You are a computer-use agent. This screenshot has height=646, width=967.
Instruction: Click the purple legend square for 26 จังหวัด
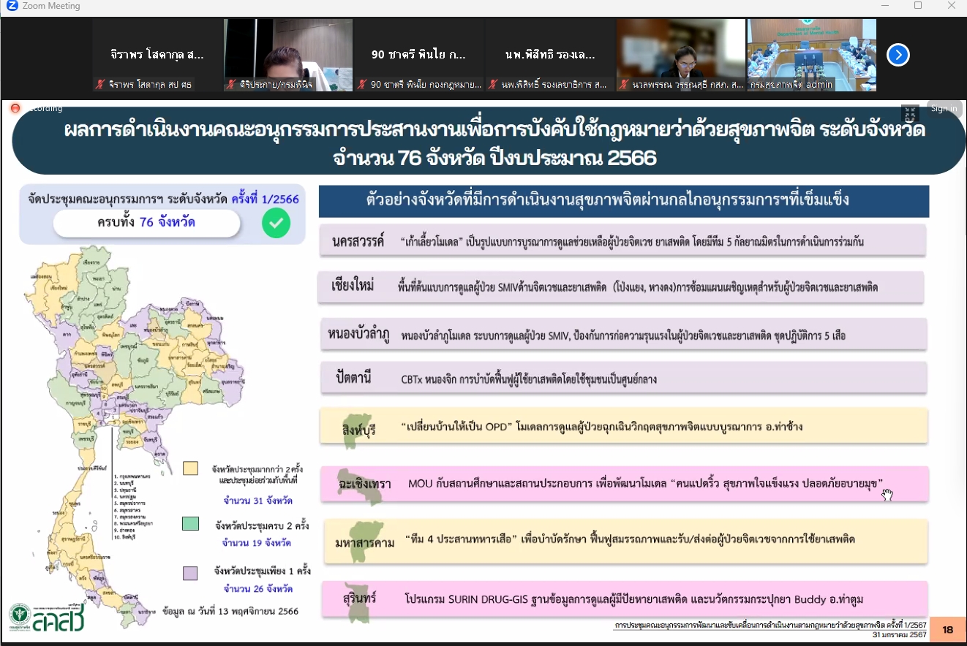coord(191,573)
